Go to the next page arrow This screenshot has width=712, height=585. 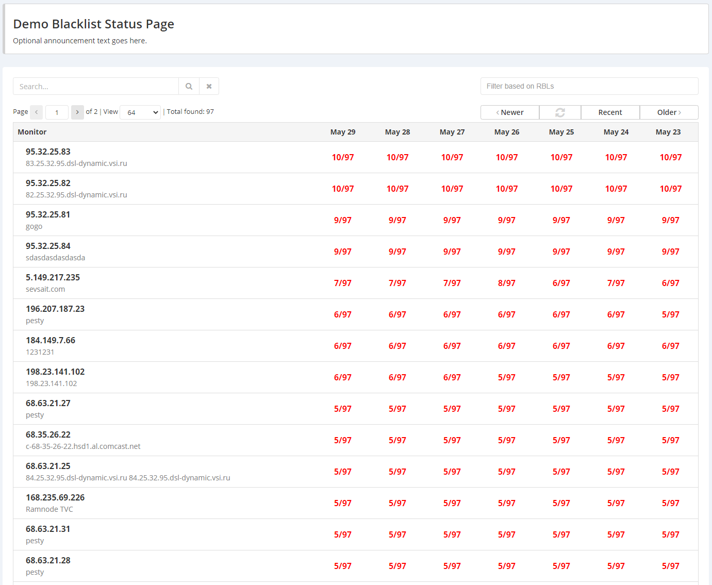coord(77,112)
